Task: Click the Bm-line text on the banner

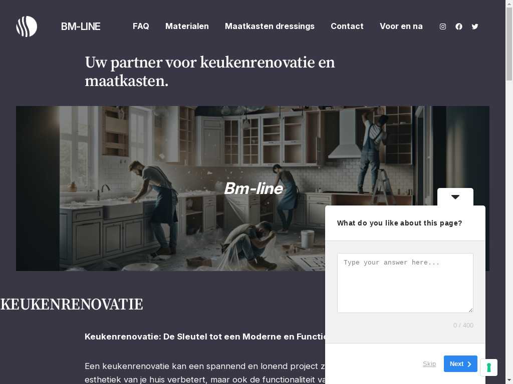Action: 253,188
